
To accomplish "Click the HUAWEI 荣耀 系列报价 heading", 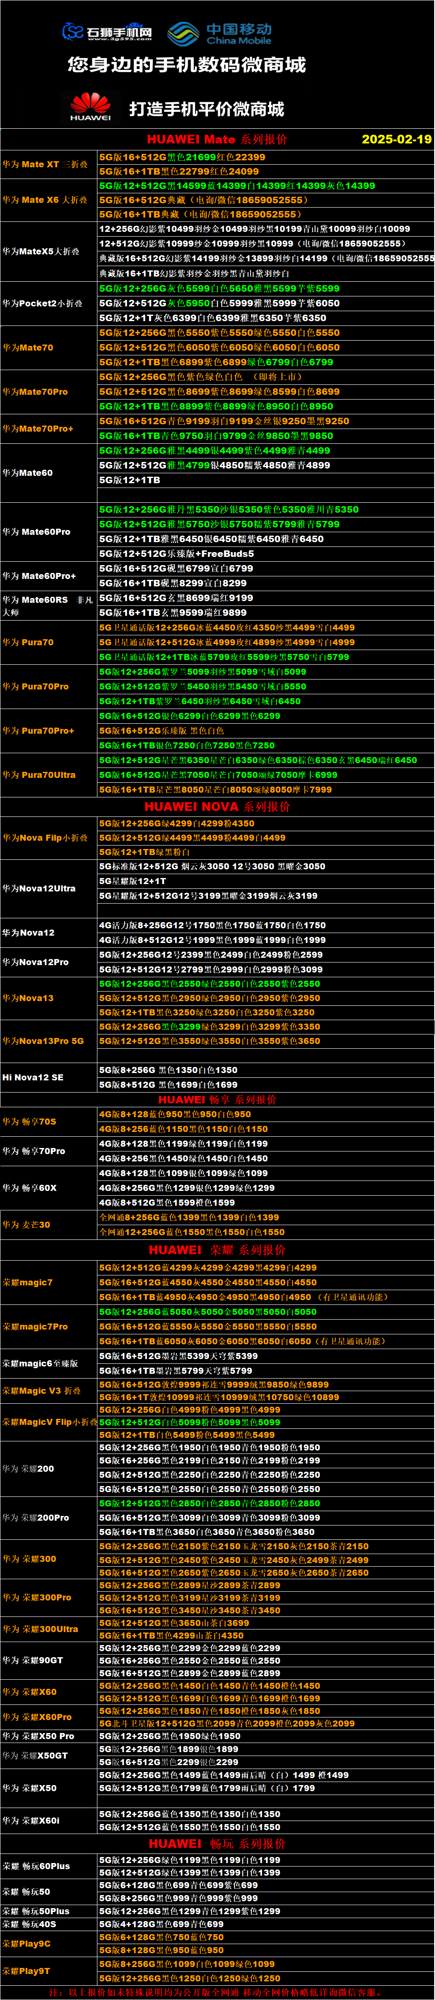I will [x=217, y=1250].
